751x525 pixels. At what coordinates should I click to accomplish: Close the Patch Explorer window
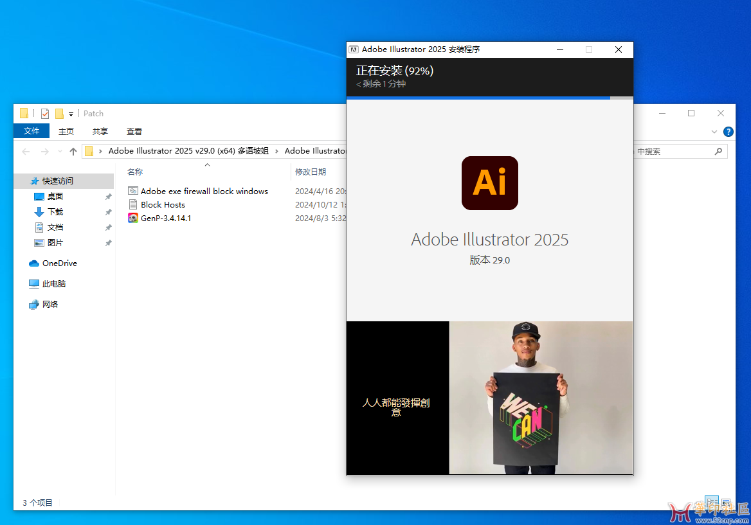click(720, 114)
